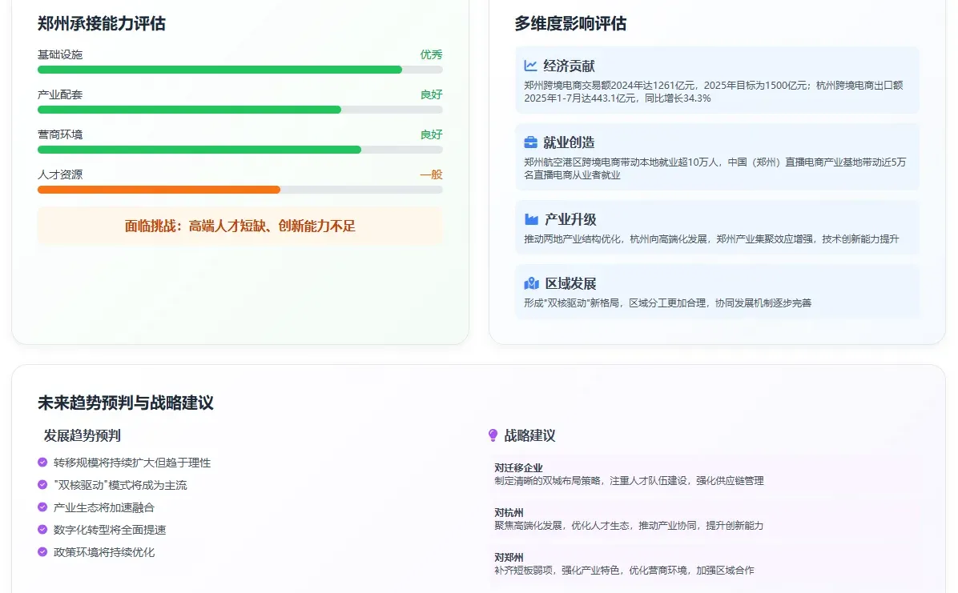This screenshot has height=593, width=958.
Task: Open the 多维度影响评估 panel heading
Action: click(571, 24)
